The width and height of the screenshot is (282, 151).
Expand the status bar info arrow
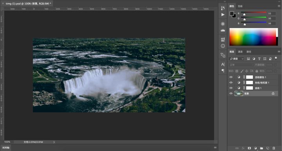pyautogui.click(x=54, y=142)
